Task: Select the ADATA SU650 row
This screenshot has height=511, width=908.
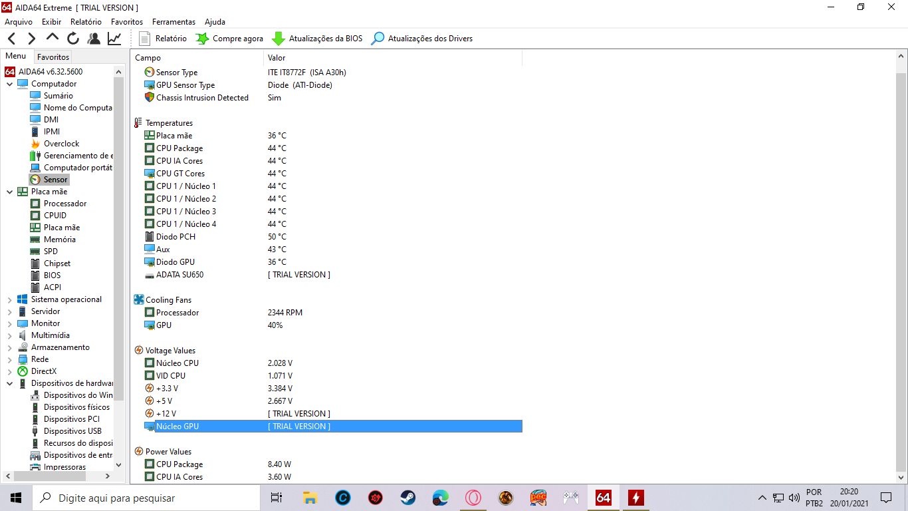Action: 326,275
